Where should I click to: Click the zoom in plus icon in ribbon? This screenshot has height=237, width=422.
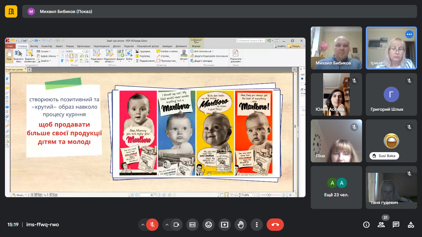87,51
